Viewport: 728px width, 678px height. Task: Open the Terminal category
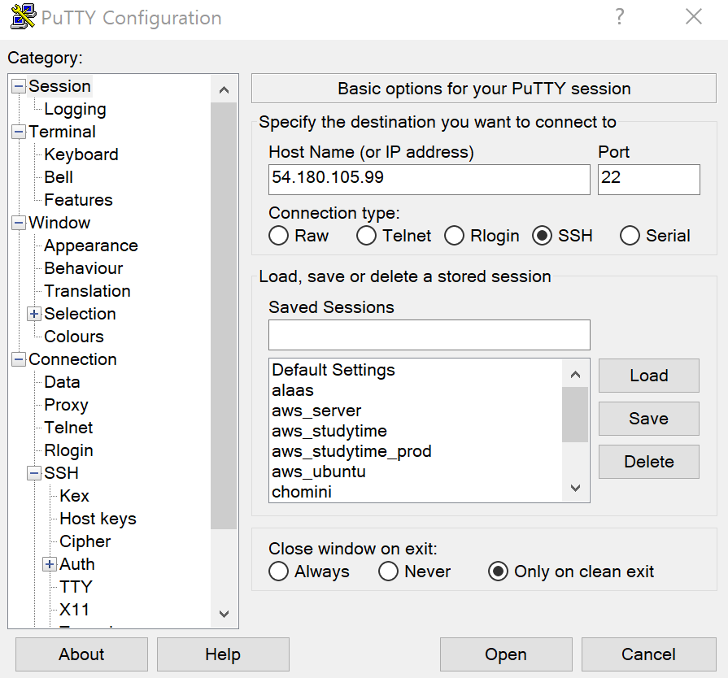(62, 132)
